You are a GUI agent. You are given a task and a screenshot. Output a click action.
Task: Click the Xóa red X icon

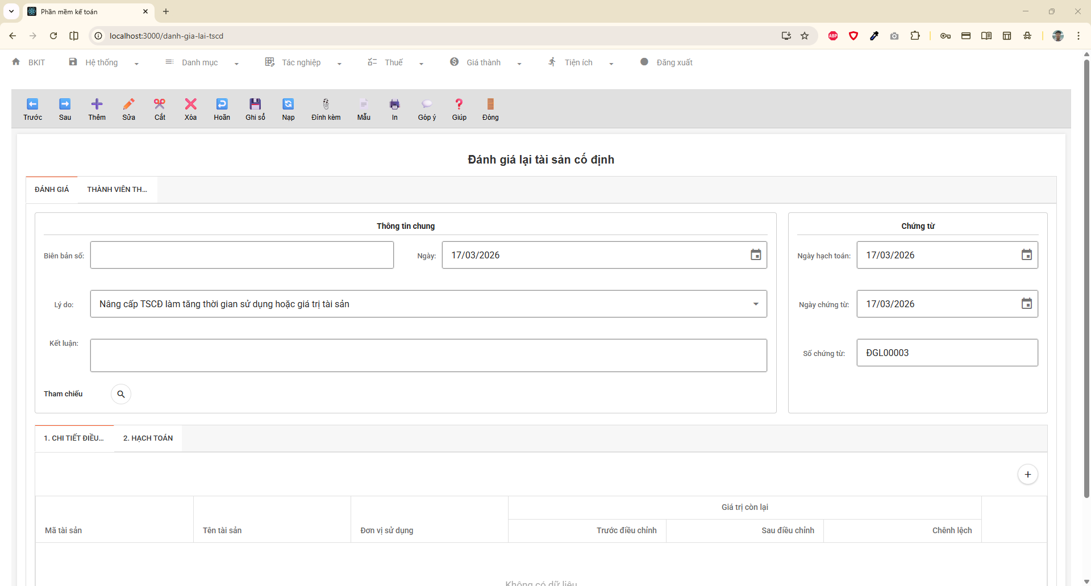190,104
